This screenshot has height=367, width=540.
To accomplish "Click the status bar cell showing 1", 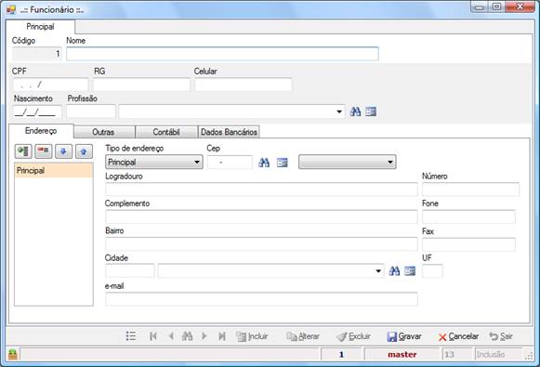I will (x=341, y=354).
